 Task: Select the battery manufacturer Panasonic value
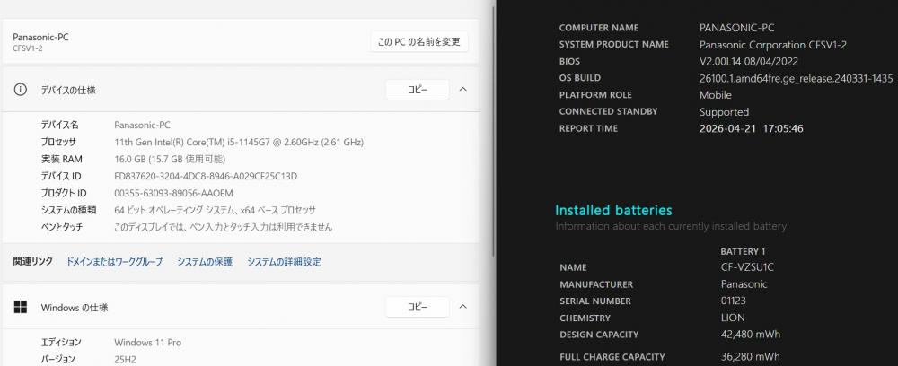click(744, 284)
